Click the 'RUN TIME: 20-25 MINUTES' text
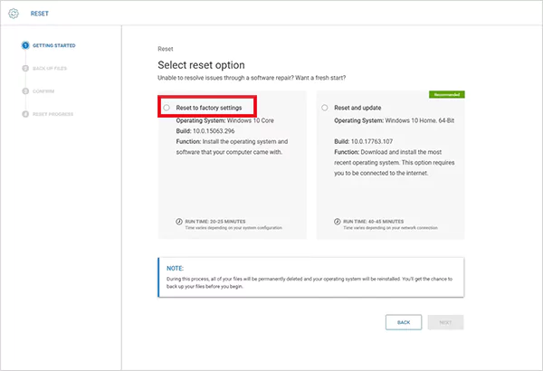 point(215,222)
